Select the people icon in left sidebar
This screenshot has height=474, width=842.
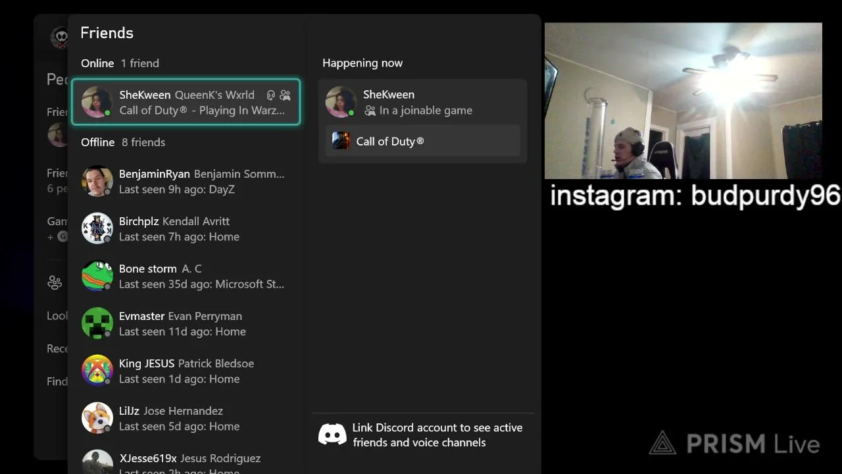[x=55, y=282]
